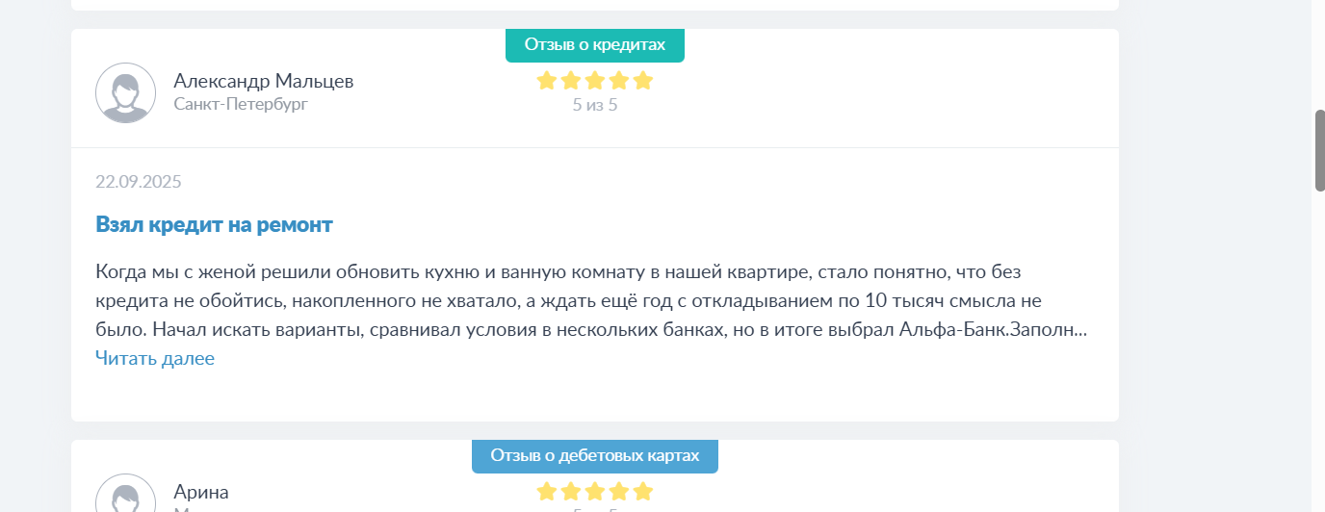Click the city label Санкт-Петербург
This screenshot has height=512, width=1325.
(241, 104)
